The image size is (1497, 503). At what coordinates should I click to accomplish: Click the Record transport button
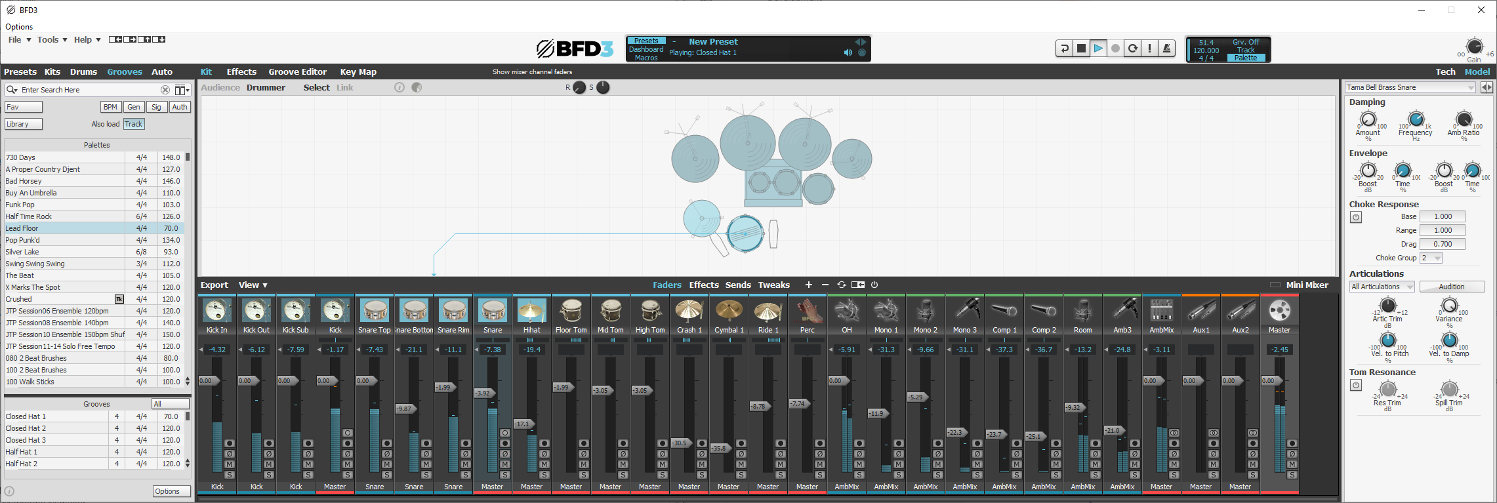pos(1115,49)
